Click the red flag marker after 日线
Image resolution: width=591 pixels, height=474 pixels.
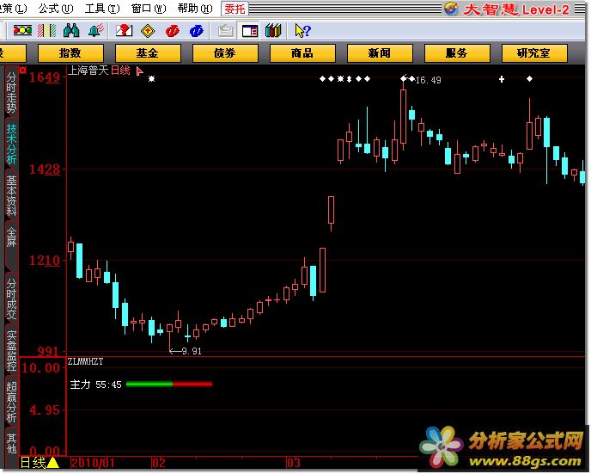point(139,71)
